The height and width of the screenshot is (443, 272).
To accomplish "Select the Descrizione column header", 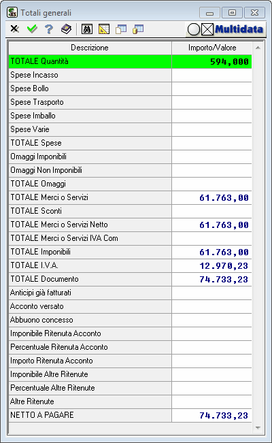I will 90,48.
